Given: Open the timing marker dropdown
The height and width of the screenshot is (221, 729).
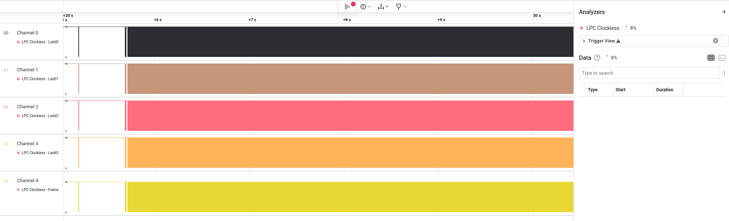Looking at the screenshot, I should 401,7.
